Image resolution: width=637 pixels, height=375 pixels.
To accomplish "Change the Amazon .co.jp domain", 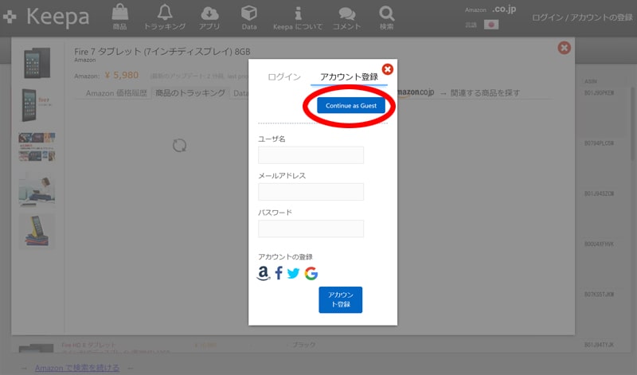I will point(504,10).
